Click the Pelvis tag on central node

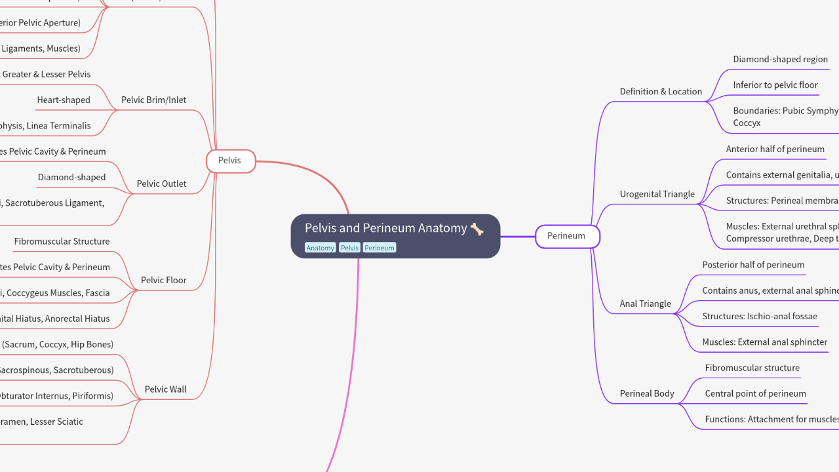pos(349,248)
